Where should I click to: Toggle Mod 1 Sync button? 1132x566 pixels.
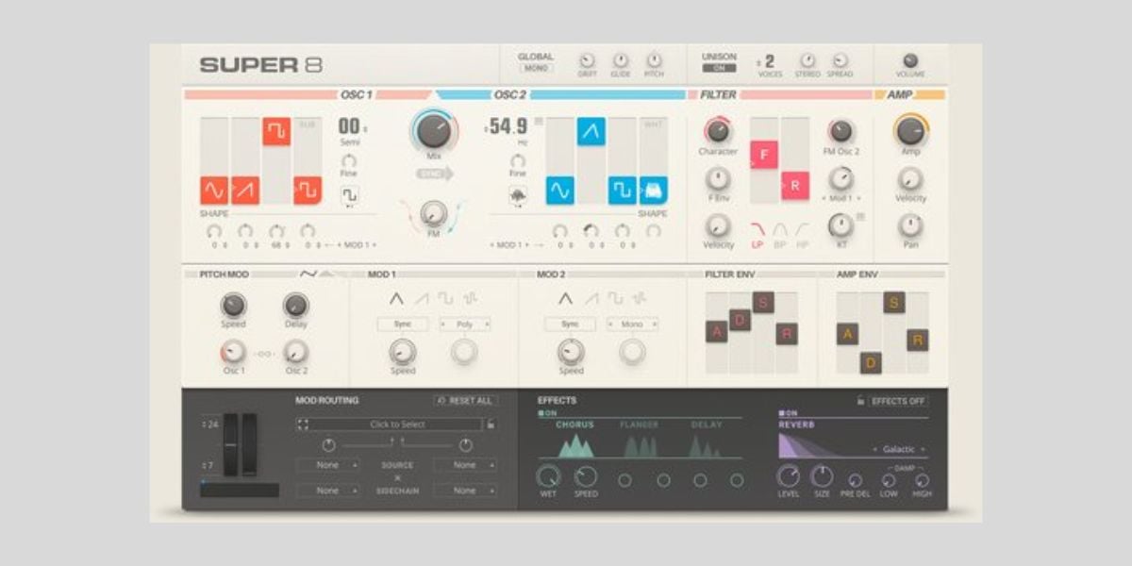(403, 324)
